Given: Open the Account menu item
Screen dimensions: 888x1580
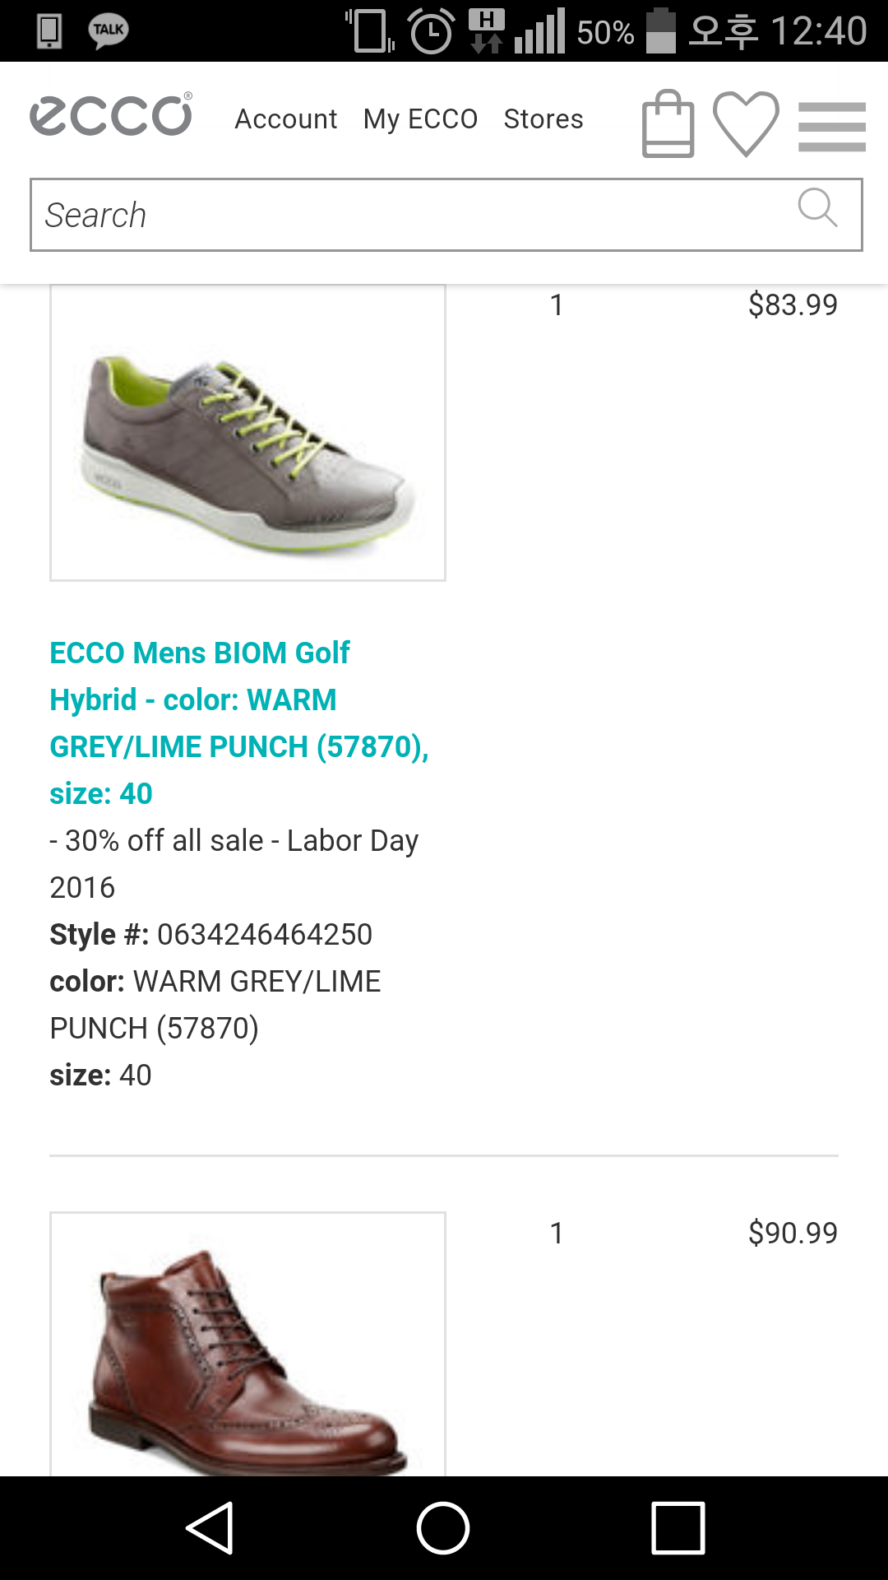Looking at the screenshot, I should pyautogui.click(x=286, y=119).
